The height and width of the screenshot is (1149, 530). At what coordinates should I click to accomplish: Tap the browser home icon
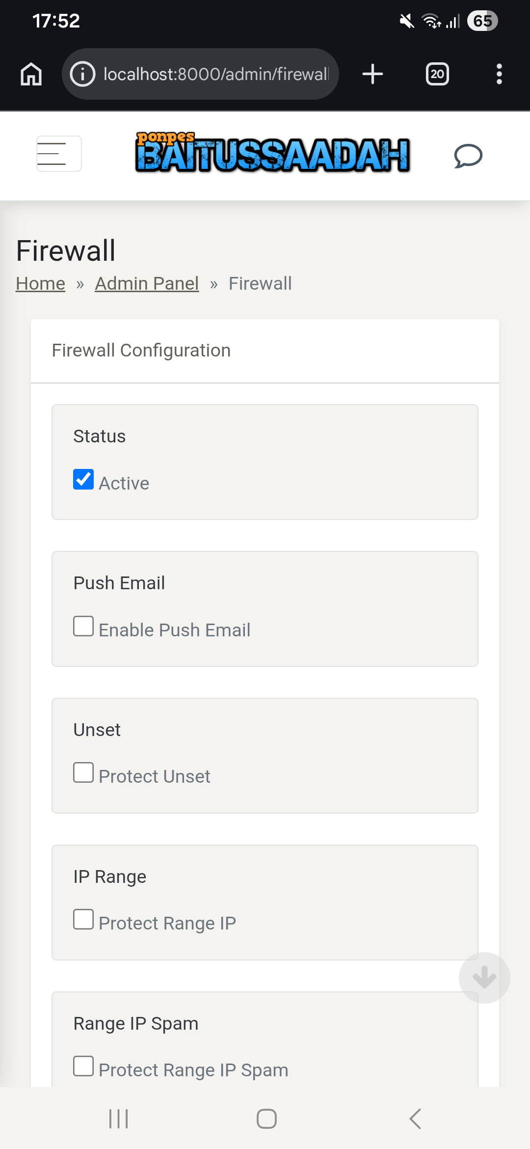tap(31, 74)
